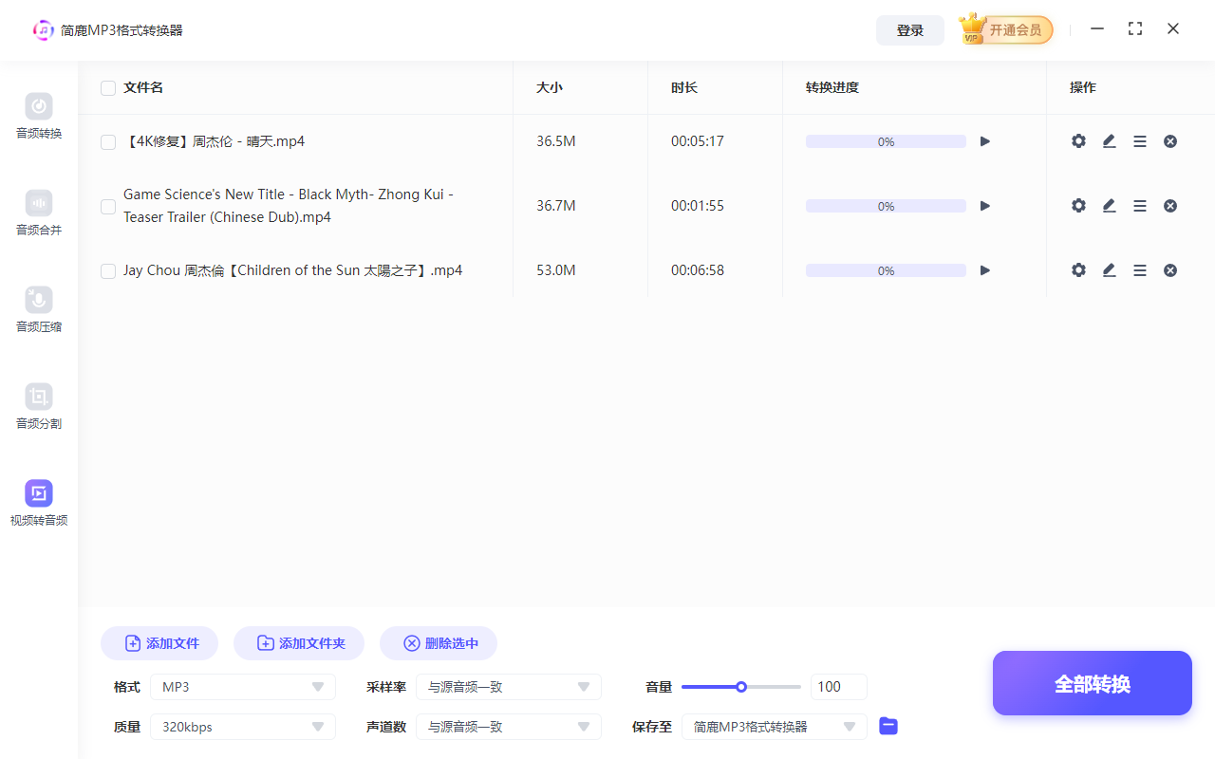
Task: Select the 音频压缩 compression tool
Action: pyautogui.click(x=38, y=309)
